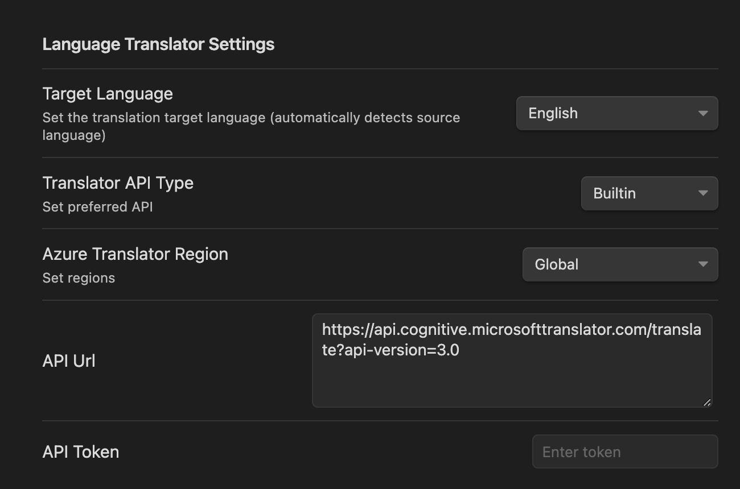Click the 'Set preferred API' description text
This screenshot has height=489, width=740.
(97, 207)
